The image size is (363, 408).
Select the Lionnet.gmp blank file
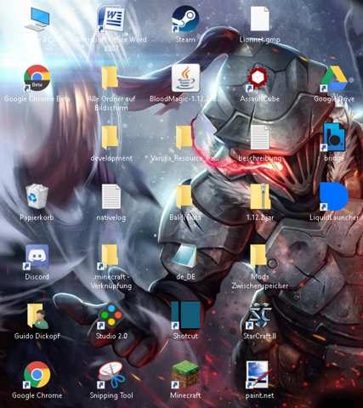[x=260, y=19]
